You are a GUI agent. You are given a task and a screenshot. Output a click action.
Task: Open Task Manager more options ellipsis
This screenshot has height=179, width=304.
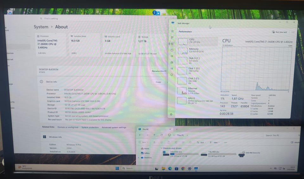click(x=293, y=32)
